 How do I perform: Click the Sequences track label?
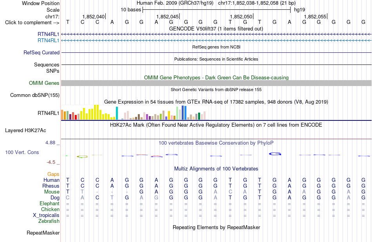click(x=47, y=65)
